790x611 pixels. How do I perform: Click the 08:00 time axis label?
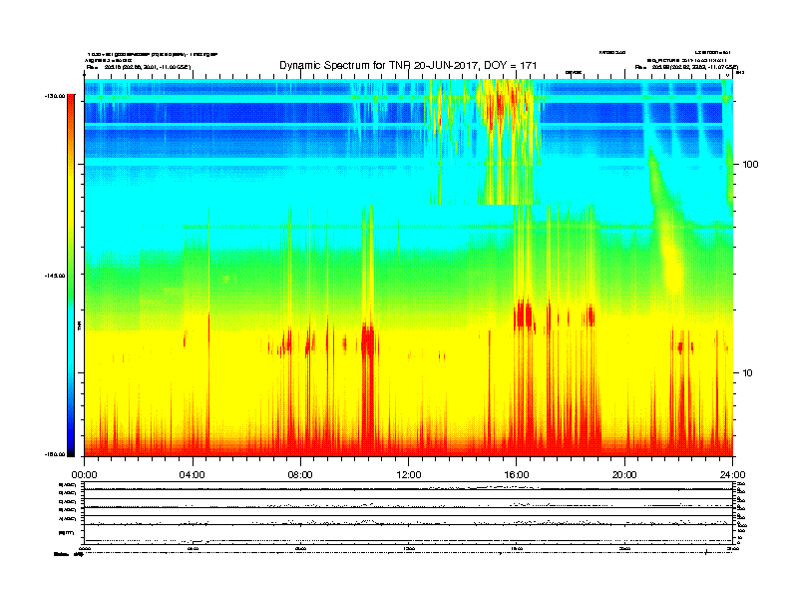point(300,475)
